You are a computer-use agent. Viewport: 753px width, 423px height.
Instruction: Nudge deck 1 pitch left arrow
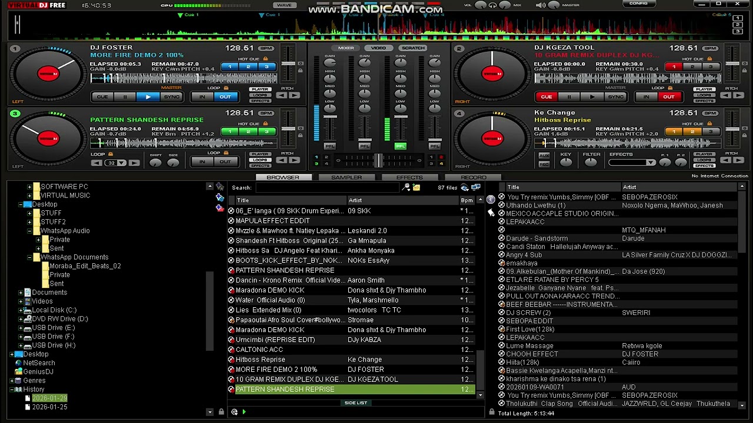point(282,95)
